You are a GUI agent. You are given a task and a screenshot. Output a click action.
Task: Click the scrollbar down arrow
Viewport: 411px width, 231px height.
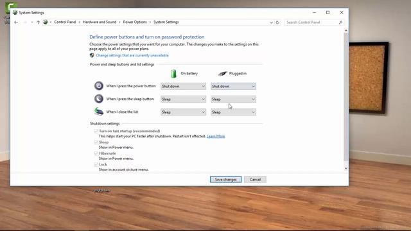click(346, 168)
